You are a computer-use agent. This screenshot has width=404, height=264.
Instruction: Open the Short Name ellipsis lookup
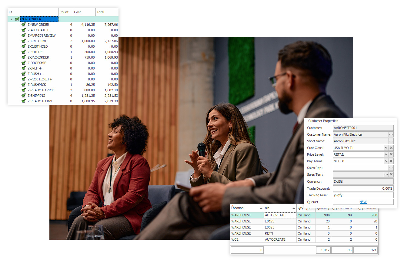coord(391,141)
